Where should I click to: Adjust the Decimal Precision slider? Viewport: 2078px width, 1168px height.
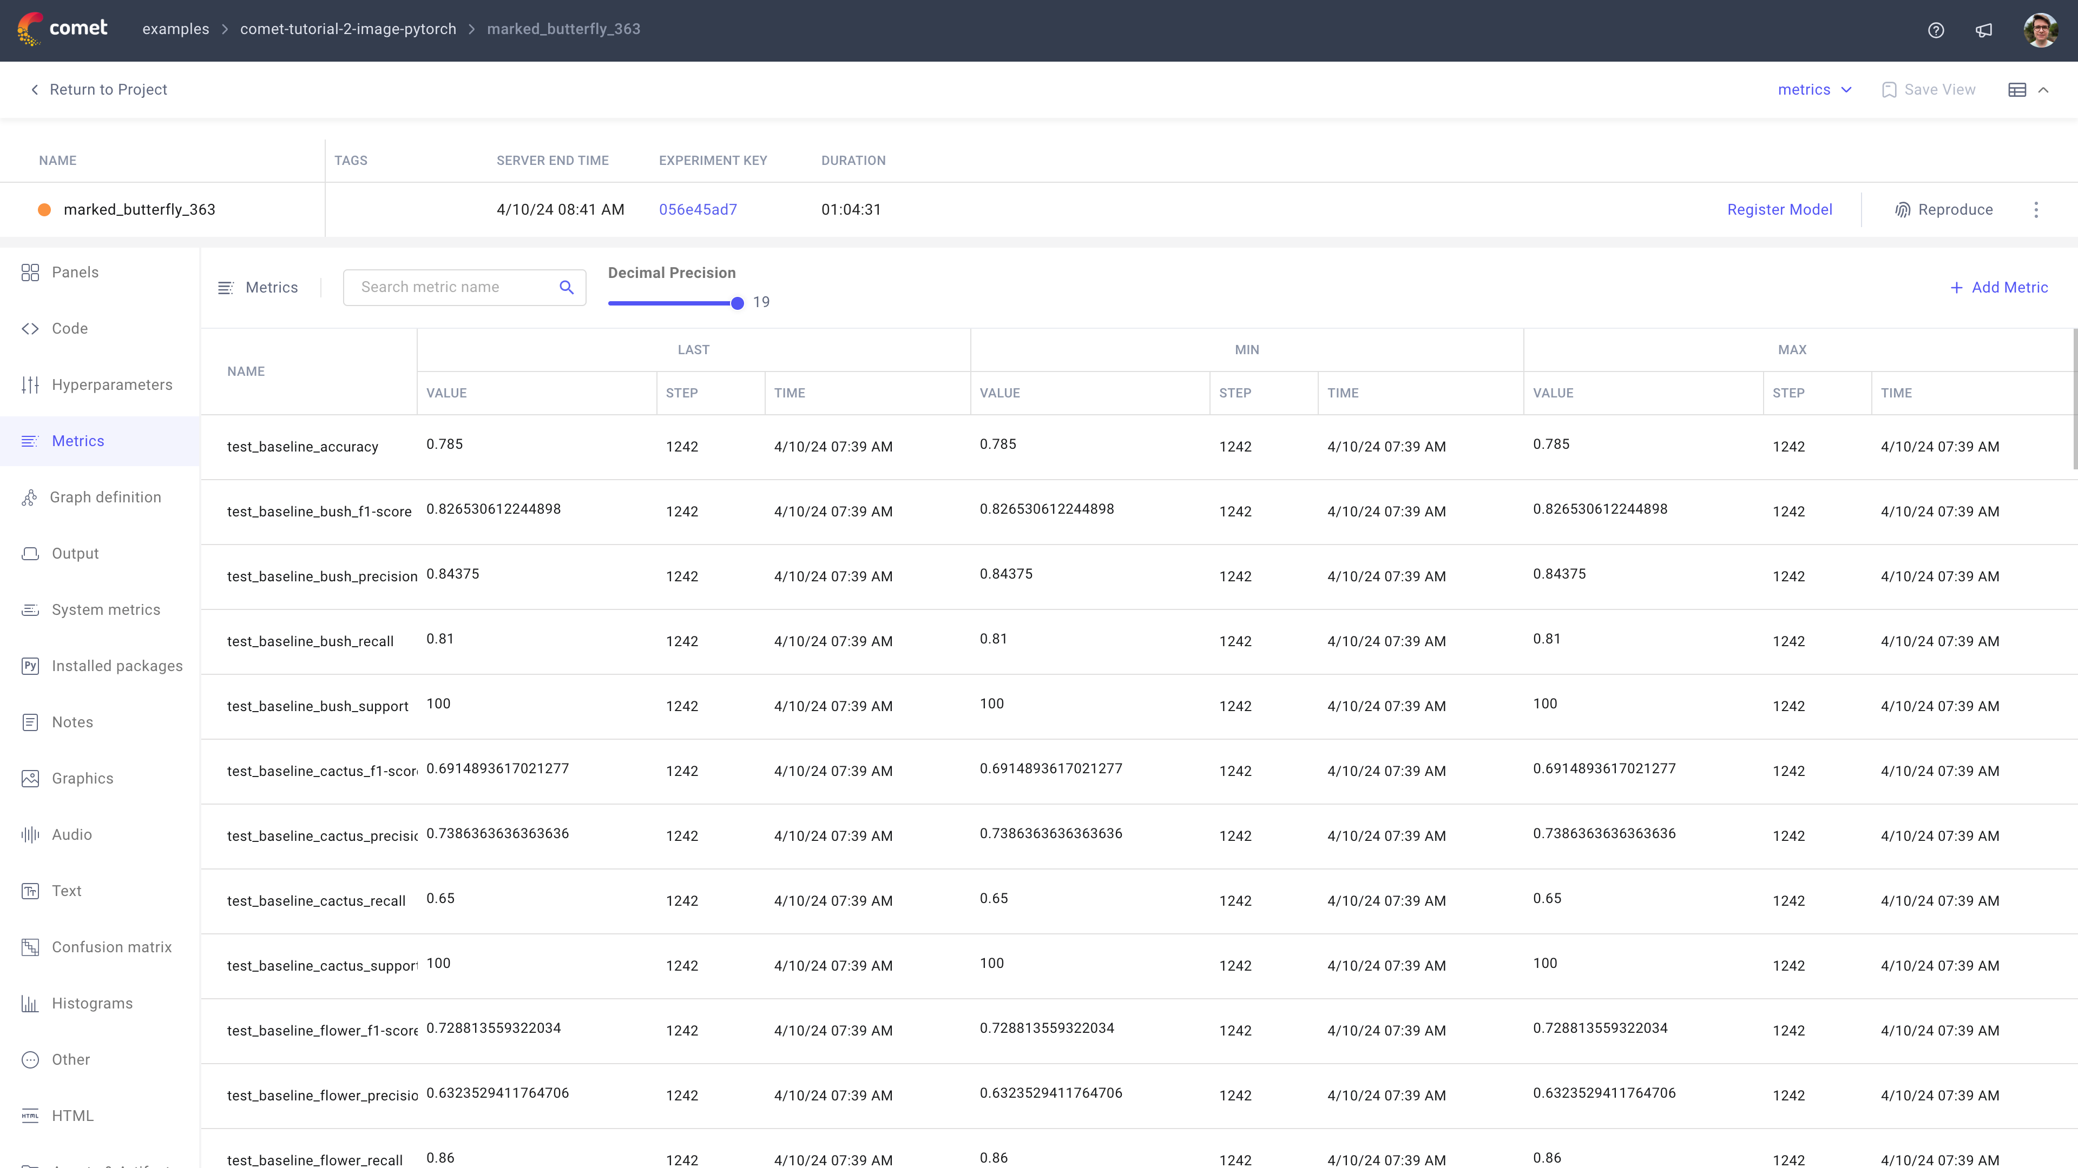(x=736, y=303)
